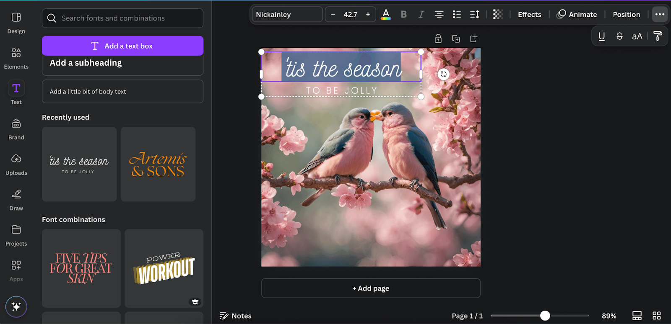
Task: Open the Animate panel
Action: (577, 15)
